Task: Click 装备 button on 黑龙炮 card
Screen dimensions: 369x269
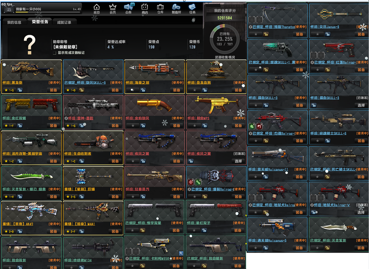Action: 53,90
